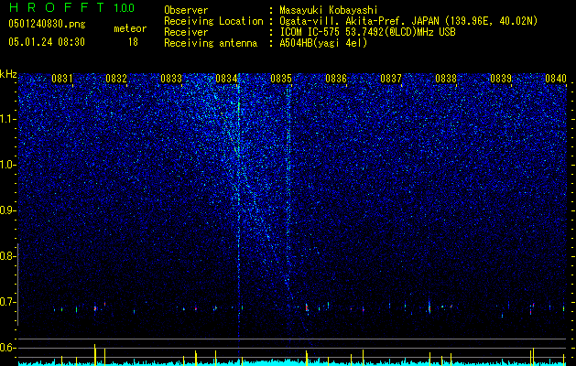The width and height of the screenshot is (576, 366).
Task: Click the date stamp 05.01.24 08:30
Action: 47,42
